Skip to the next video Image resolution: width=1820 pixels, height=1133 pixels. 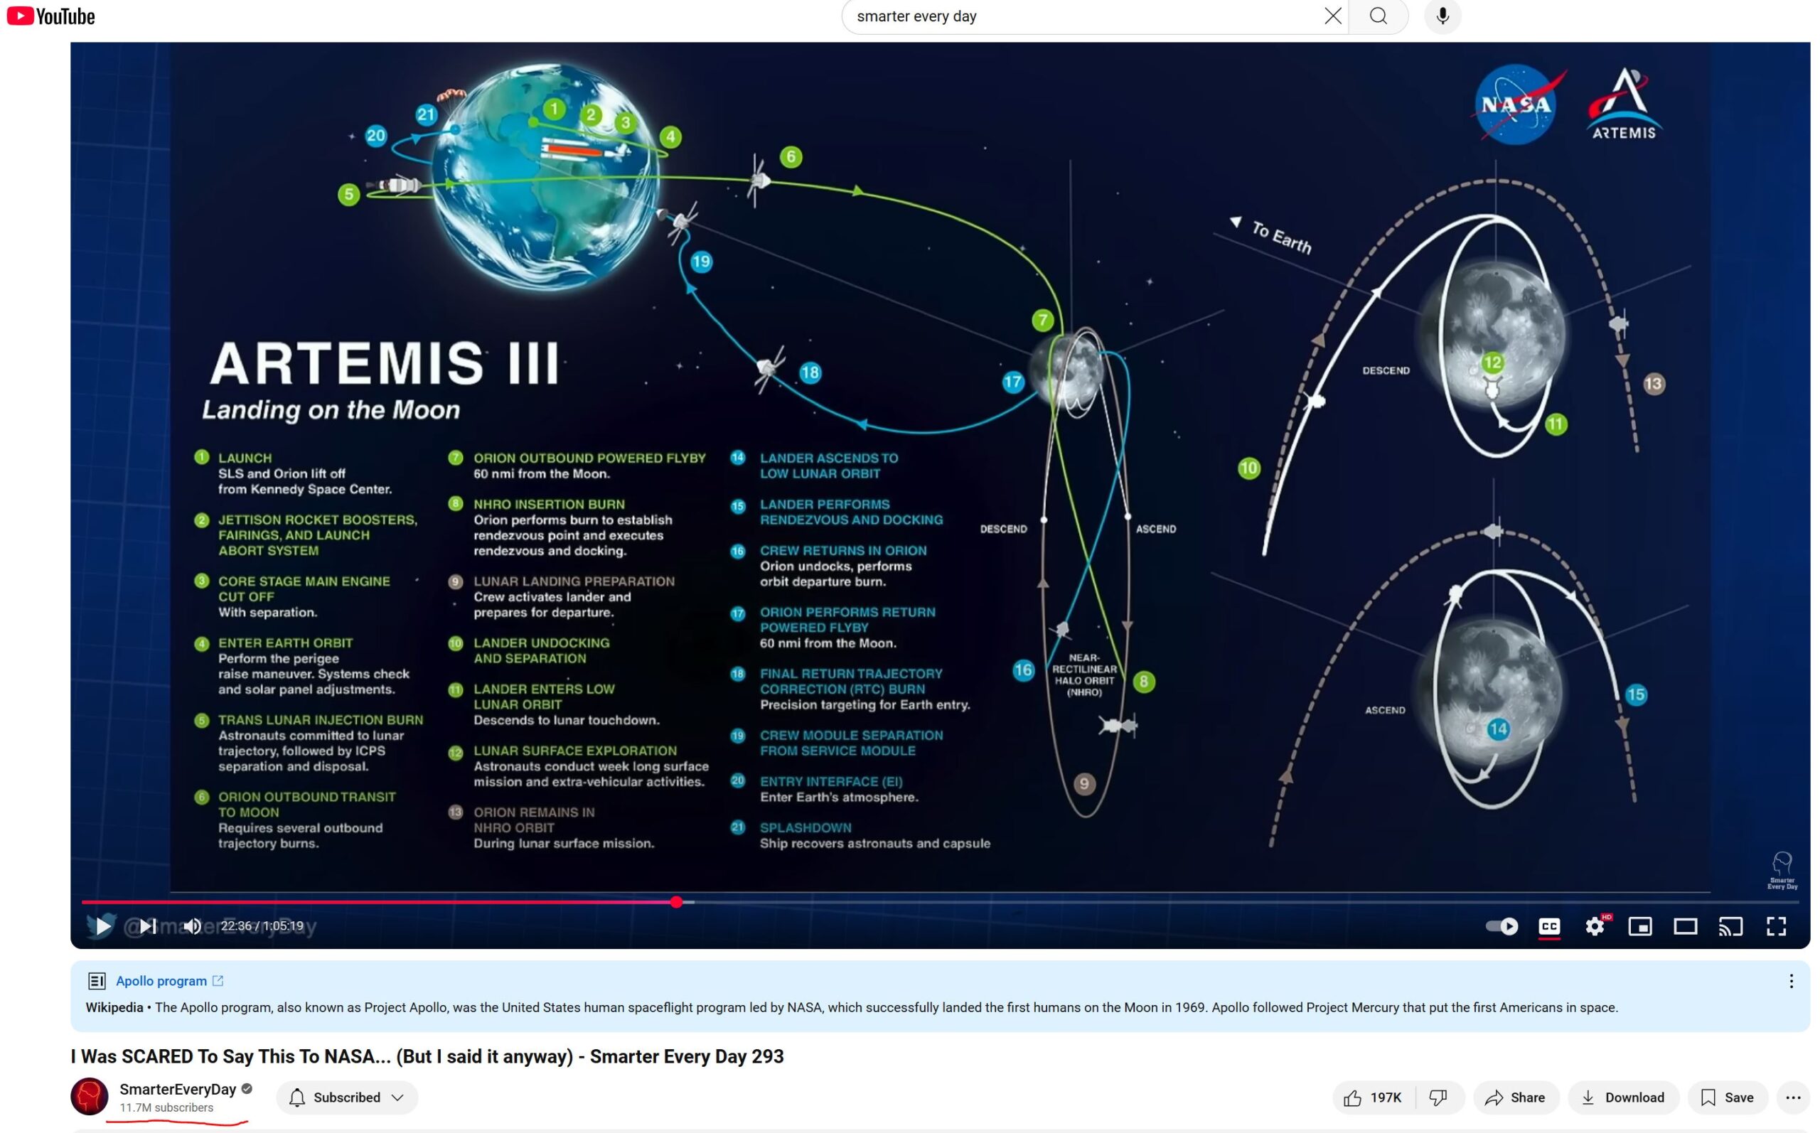[x=149, y=926]
